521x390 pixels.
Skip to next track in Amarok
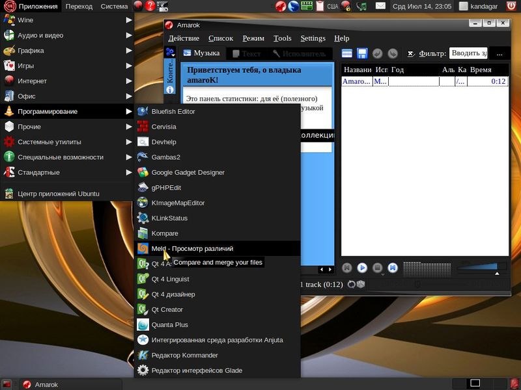point(393,268)
